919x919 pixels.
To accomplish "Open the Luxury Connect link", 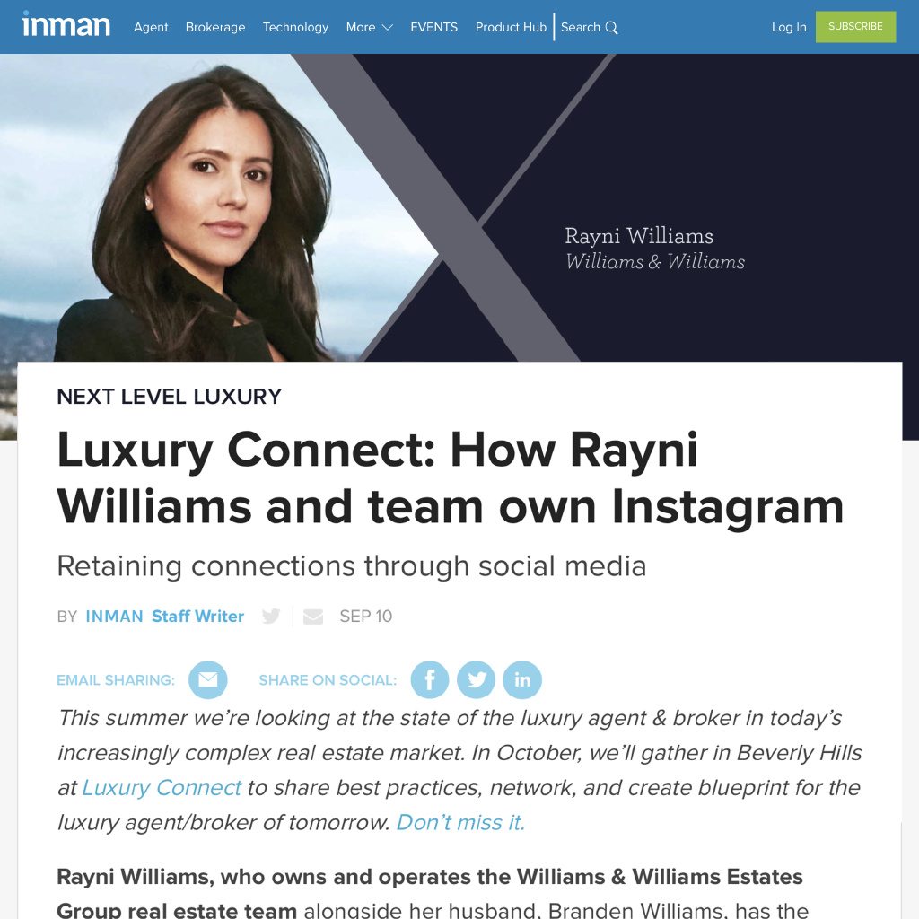I will (x=162, y=788).
